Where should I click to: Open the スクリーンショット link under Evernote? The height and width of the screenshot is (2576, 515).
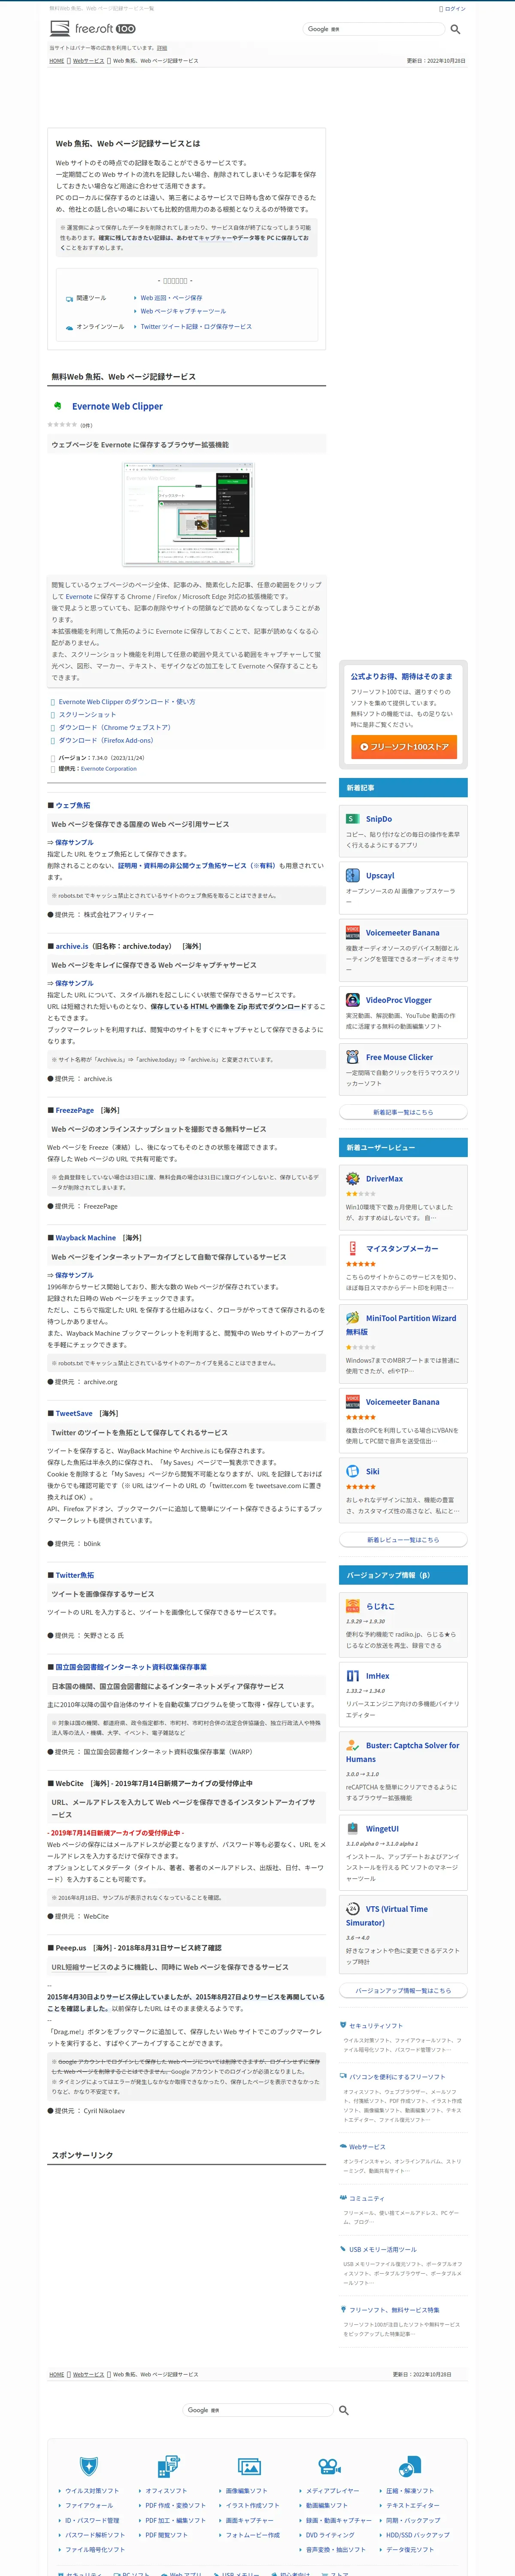87,715
